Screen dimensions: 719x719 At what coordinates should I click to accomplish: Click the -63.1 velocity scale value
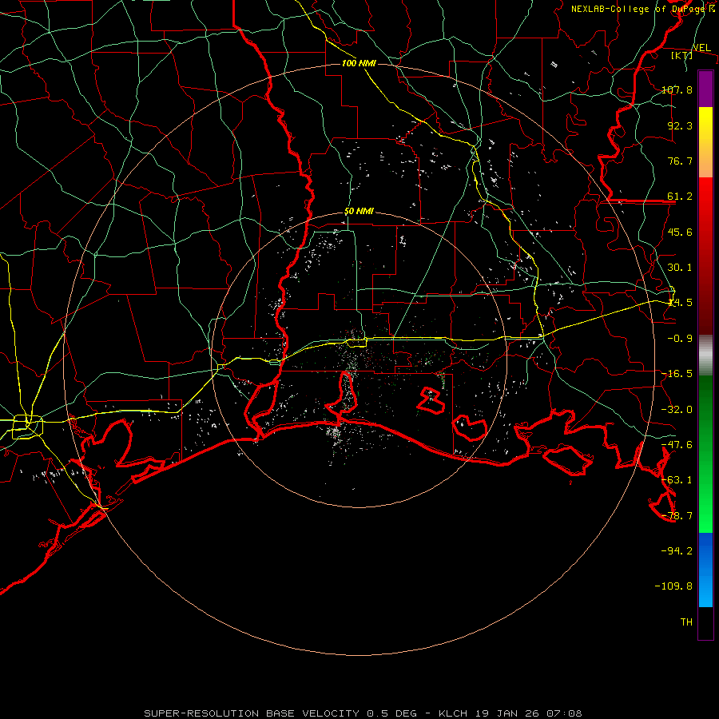tap(677, 480)
